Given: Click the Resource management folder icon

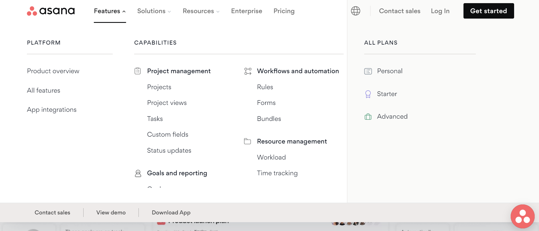Looking at the screenshot, I should (x=247, y=141).
